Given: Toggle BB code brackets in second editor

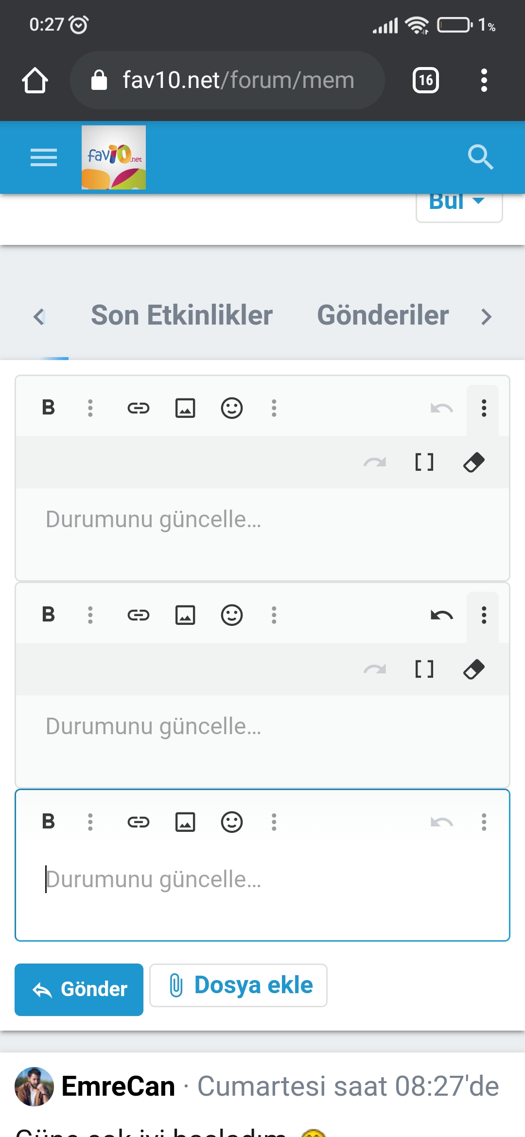Looking at the screenshot, I should [x=424, y=669].
